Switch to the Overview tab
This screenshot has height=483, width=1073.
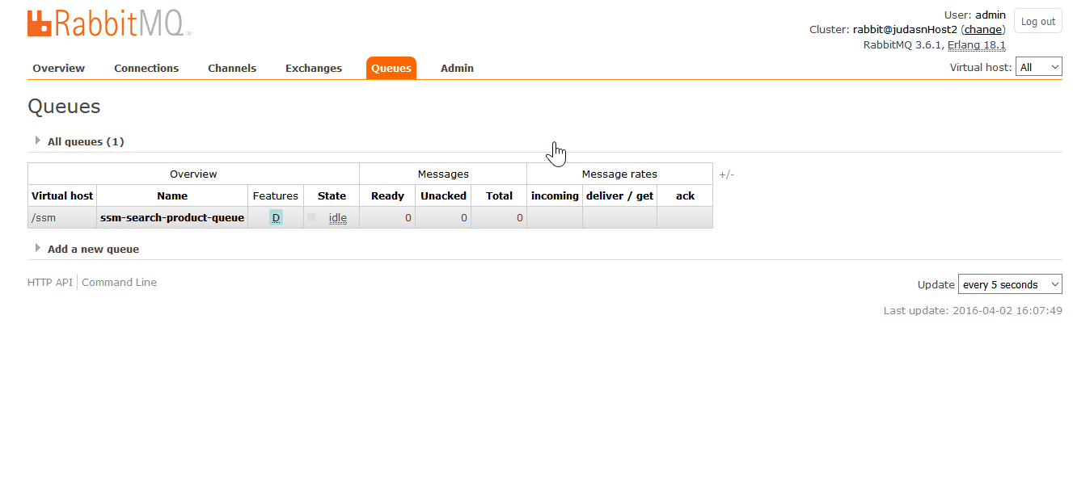tap(57, 68)
